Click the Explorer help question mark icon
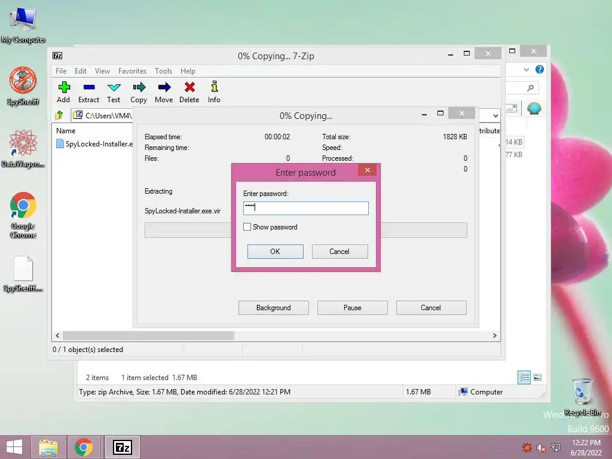The image size is (612, 459). (x=540, y=69)
